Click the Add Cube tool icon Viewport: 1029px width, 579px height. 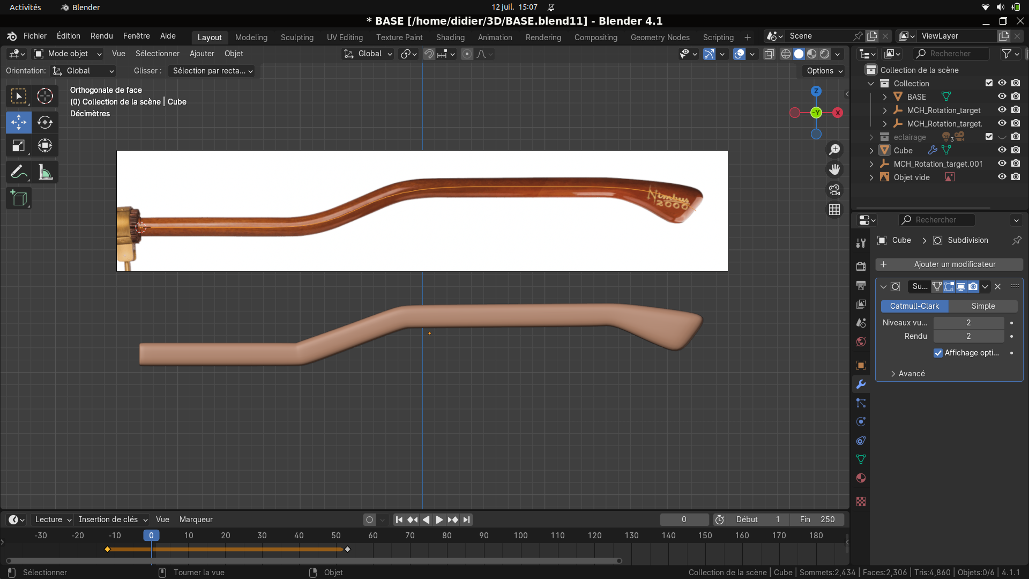tap(19, 198)
